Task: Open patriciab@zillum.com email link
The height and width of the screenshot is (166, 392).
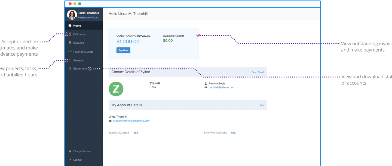Action: 221,87
